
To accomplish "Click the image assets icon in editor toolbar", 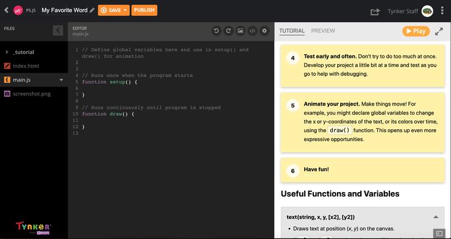I will pos(241,30).
